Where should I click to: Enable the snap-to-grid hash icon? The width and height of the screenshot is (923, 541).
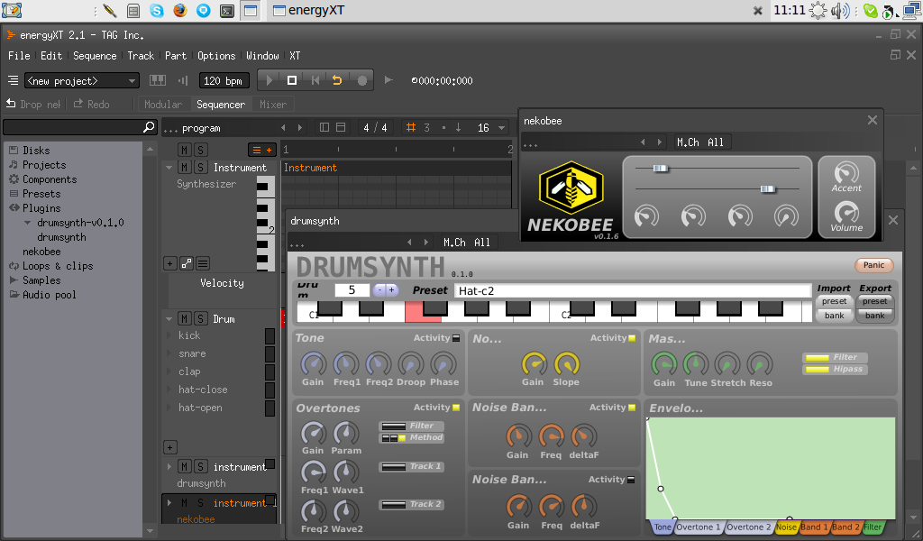[x=411, y=127]
